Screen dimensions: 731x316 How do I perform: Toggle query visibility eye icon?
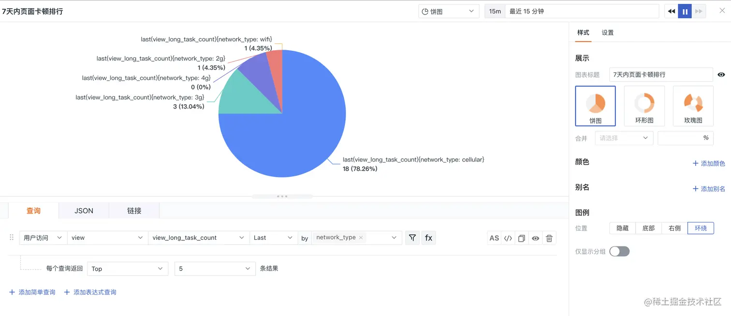[535, 238]
